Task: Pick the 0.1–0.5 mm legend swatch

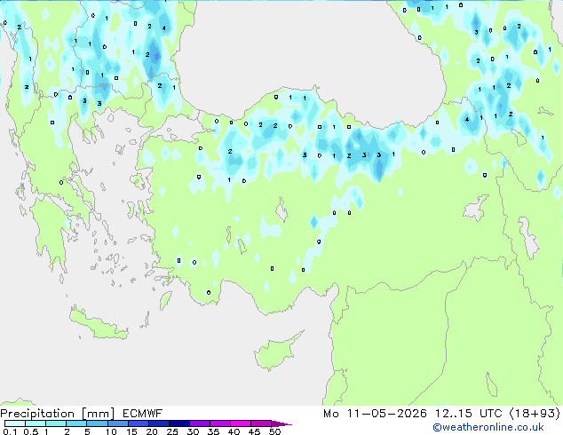Action: click(x=15, y=423)
